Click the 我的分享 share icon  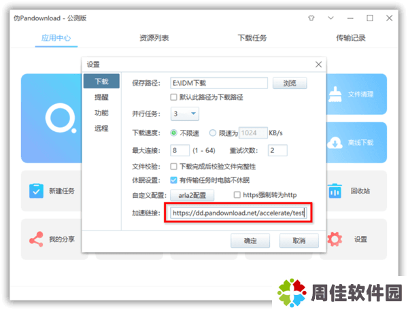click(x=36, y=239)
